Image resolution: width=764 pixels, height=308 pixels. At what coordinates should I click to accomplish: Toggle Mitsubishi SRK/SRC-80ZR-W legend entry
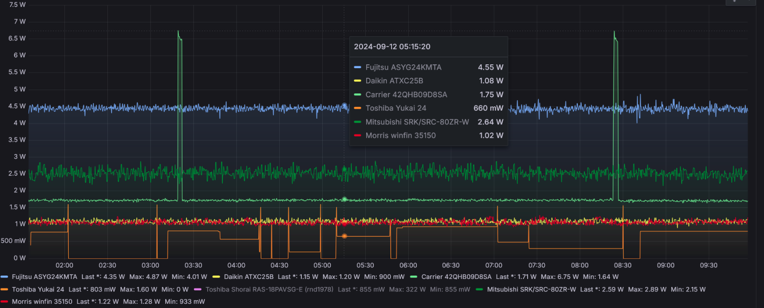[x=531, y=289]
